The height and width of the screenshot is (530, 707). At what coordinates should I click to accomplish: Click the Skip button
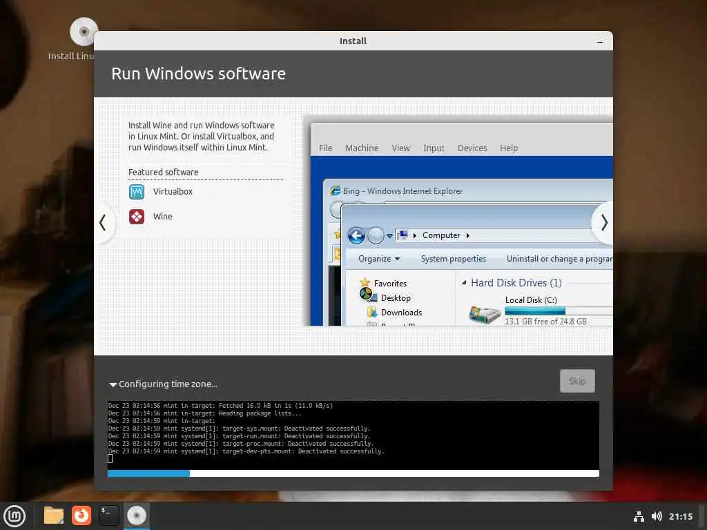(577, 381)
